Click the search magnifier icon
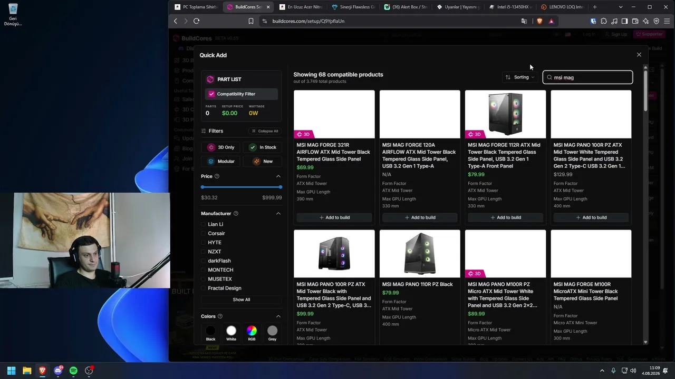Image resolution: width=675 pixels, height=379 pixels. pyautogui.click(x=549, y=77)
